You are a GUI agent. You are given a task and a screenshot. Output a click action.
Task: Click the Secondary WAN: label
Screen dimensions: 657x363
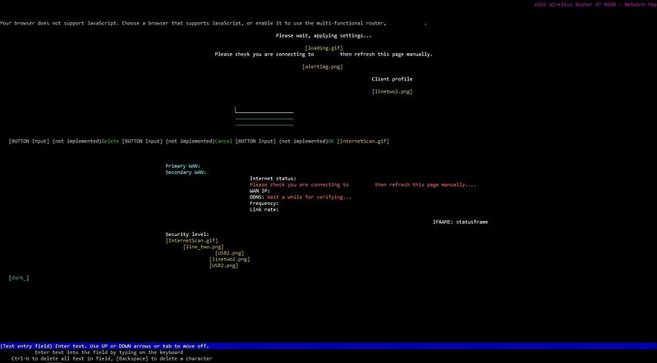(x=186, y=172)
